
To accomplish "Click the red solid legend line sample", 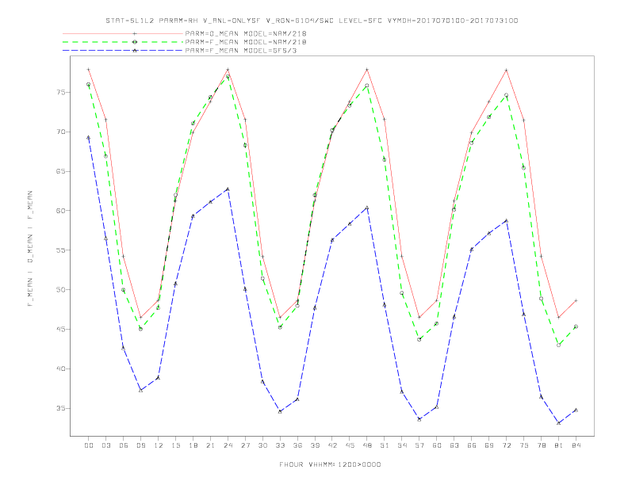I will 123,33.
